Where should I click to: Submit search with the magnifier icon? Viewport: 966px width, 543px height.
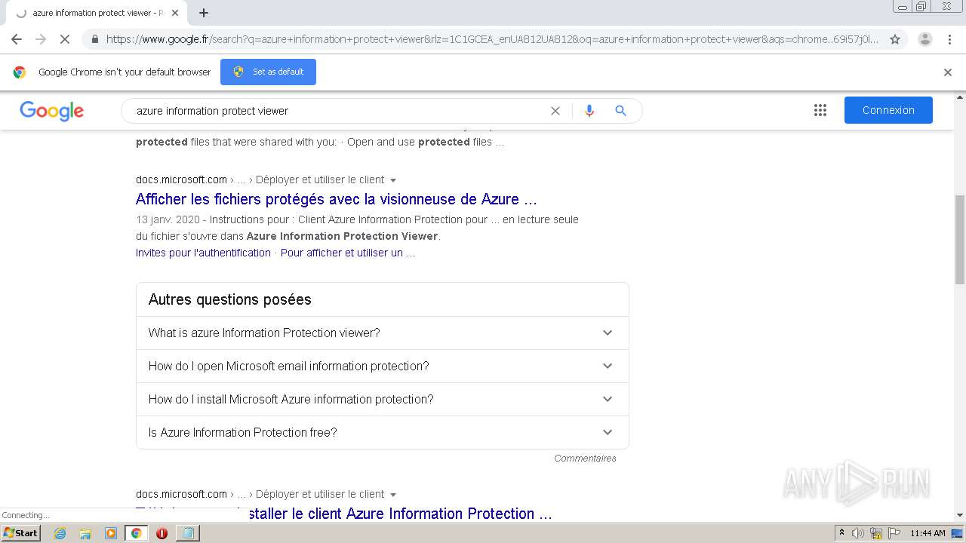(620, 111)
